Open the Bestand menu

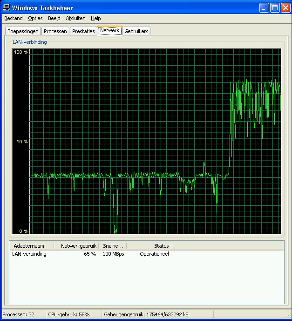pos(14,18)
